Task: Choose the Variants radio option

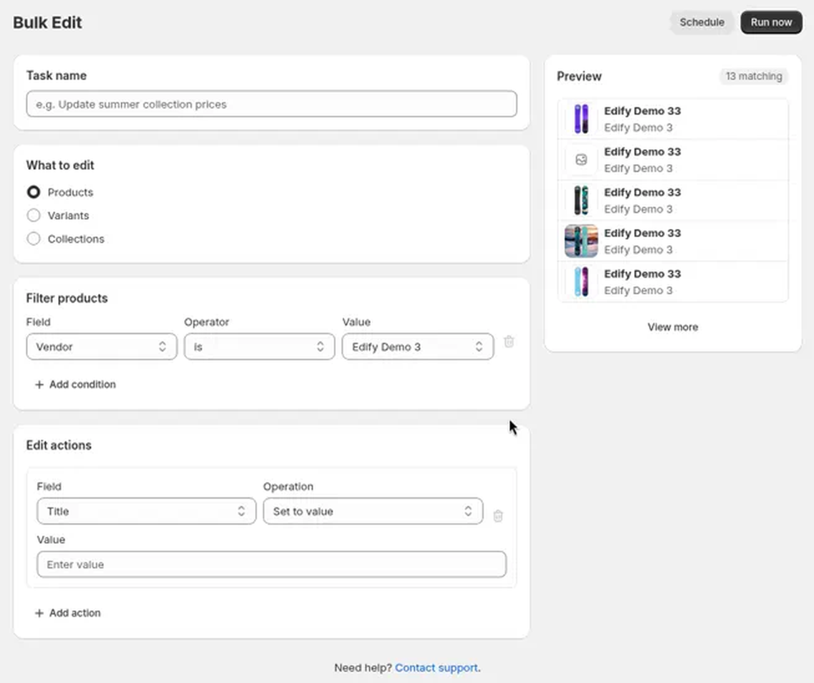Action: (34, 216)
